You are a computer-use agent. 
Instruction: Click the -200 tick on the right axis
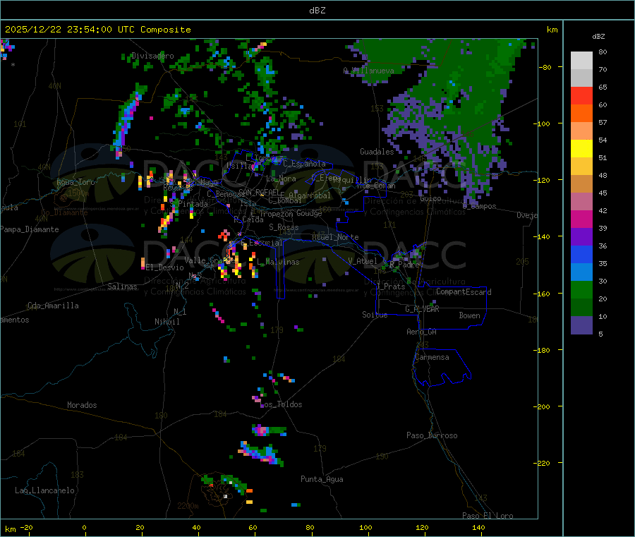tap(543, 406)
